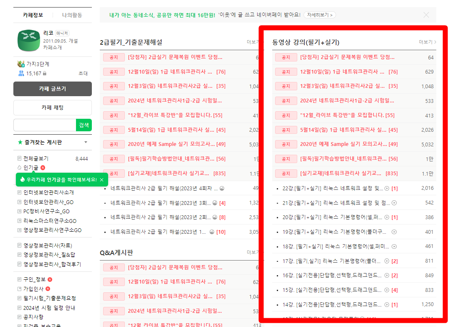Open comment count [4] on 2023년 3회 해설
Screen dimensions: 458x327
[222, 203]
